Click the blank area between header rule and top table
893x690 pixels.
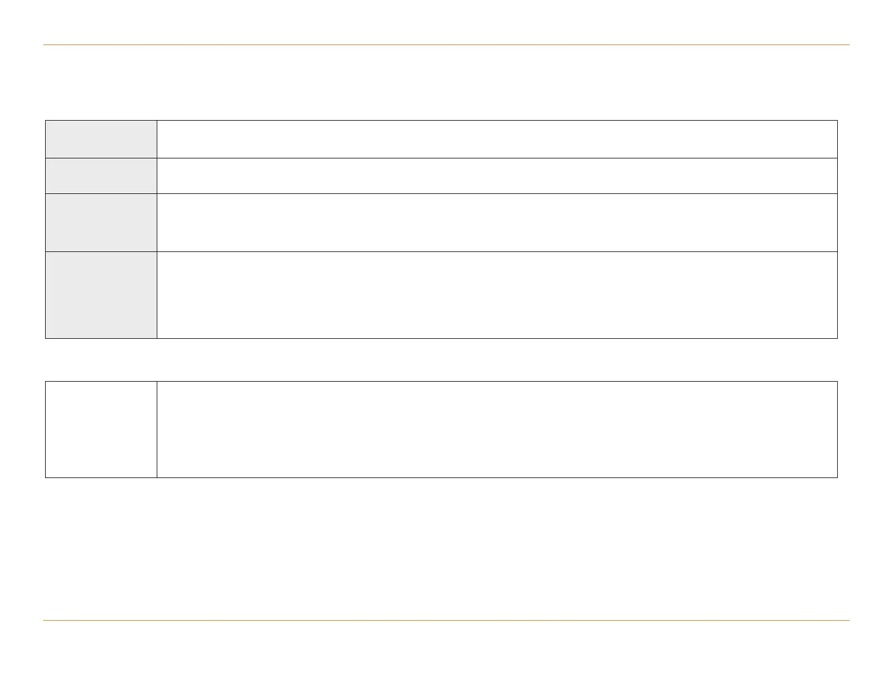coord(446,82)
